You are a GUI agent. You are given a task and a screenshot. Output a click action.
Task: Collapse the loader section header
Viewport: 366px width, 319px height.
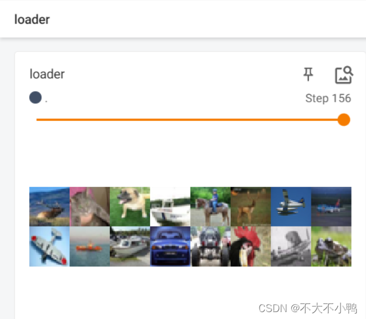pyautogui.click(x=32, y=20)
